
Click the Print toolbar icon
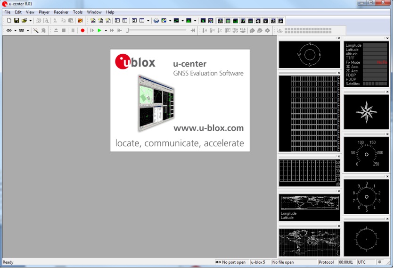[x=38, y=21]
